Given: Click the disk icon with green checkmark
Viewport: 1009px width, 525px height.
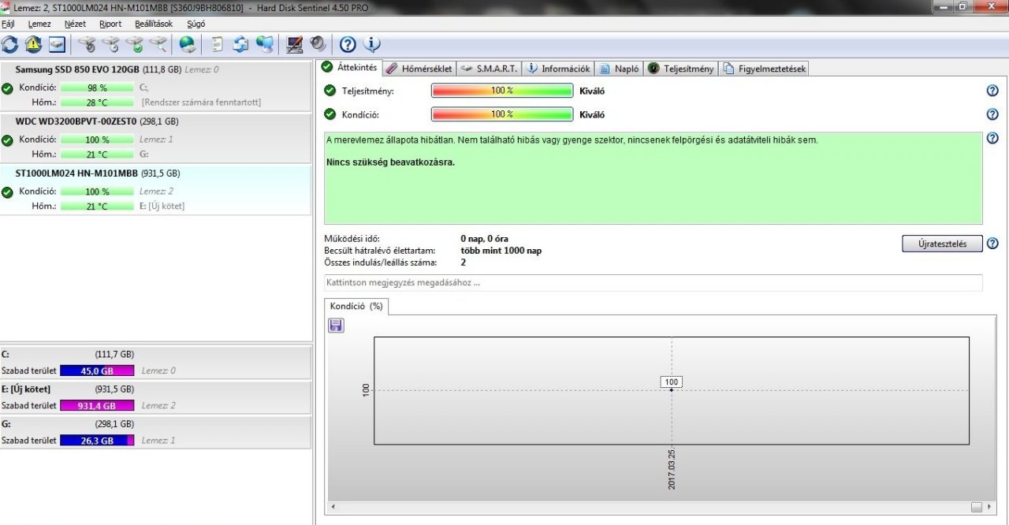Looking at the screenshot, I should click(135, 44).
